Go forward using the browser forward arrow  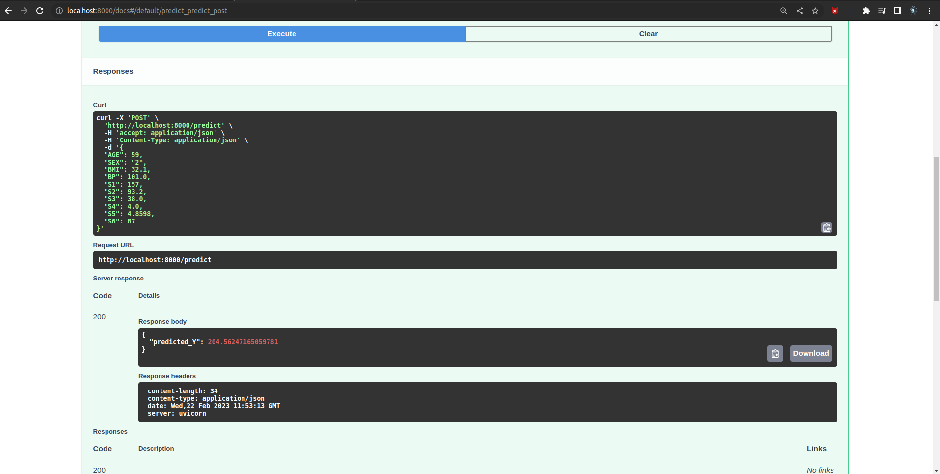(24, 11)
